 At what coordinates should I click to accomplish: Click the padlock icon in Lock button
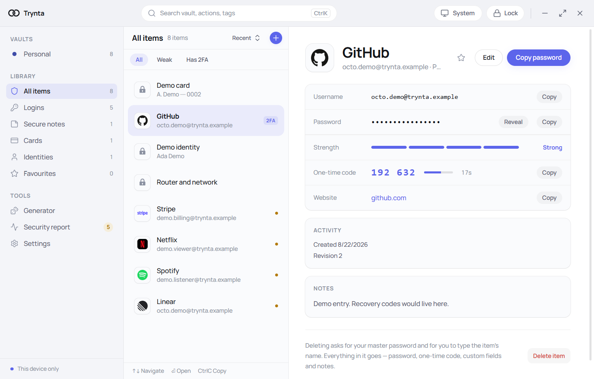[497, 13]
